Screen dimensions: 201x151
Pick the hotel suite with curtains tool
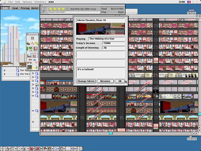point(35,55)
